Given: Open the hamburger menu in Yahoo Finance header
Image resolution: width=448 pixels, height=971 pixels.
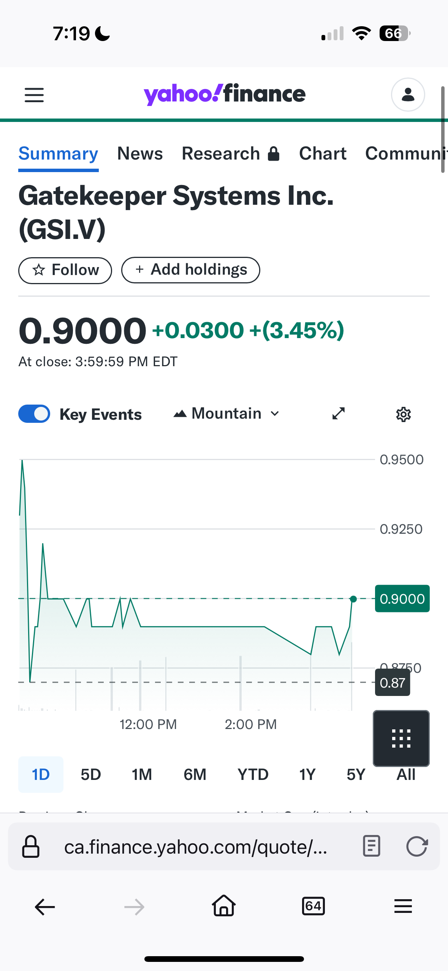Looking at the screenshot, I should [x=34, y=95].
